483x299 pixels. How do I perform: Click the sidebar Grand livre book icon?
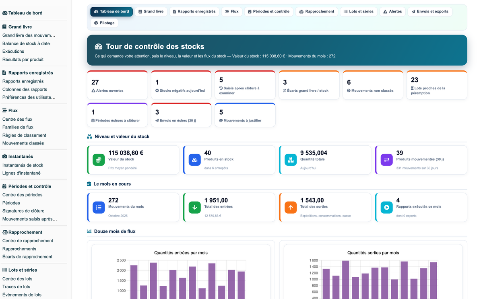coord(4,27)
